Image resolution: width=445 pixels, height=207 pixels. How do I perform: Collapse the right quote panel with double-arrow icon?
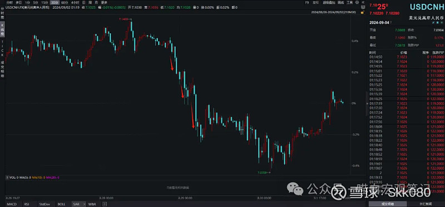363,2
